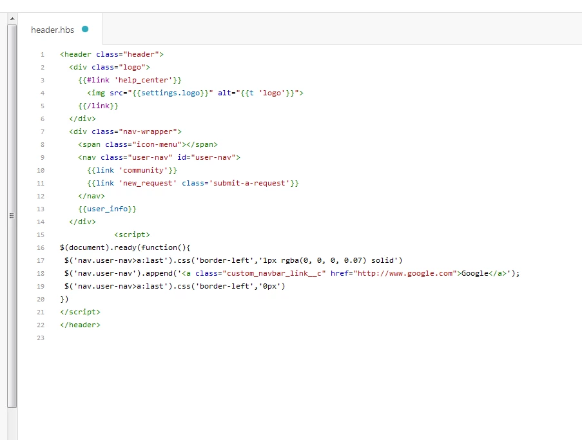Click the '})' line on line 20
The width and height of the screenshot is (582, 440).
click(64, 299)
